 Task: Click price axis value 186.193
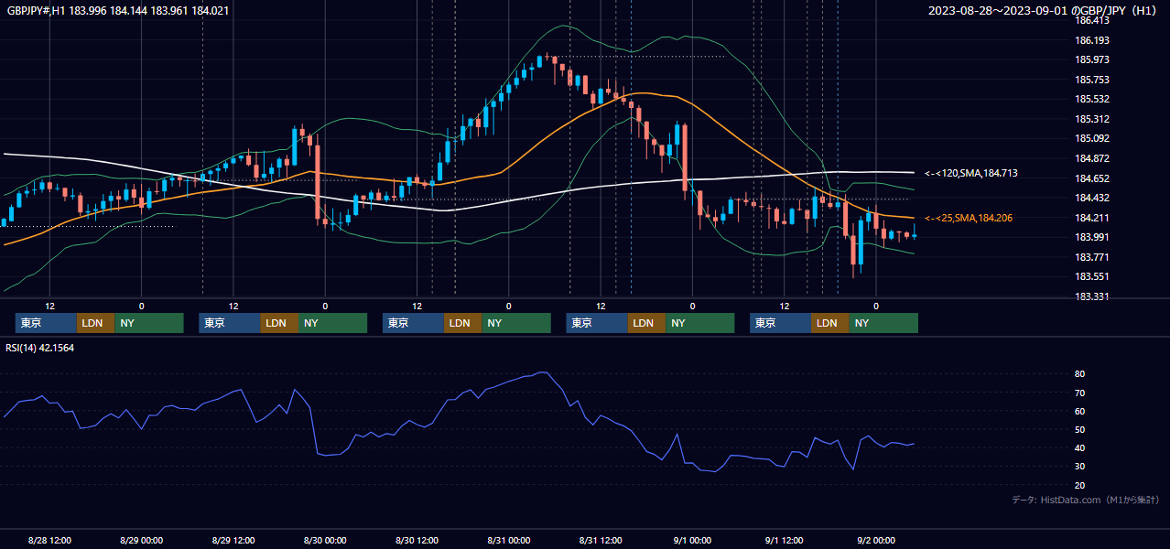pos(1092,40)
